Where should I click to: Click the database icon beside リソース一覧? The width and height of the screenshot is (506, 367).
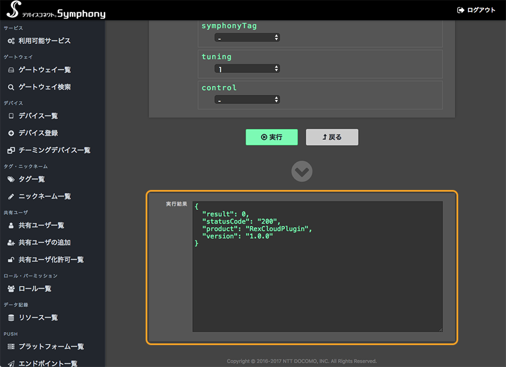[11, 318]
